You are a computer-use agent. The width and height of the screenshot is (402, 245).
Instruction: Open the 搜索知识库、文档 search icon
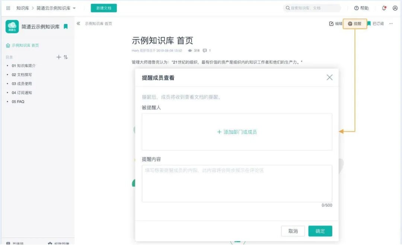pyautogui.click(x=288, y=8)
